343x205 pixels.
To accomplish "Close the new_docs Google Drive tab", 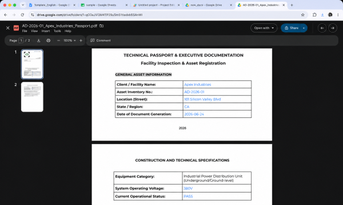I will [231, 5].
